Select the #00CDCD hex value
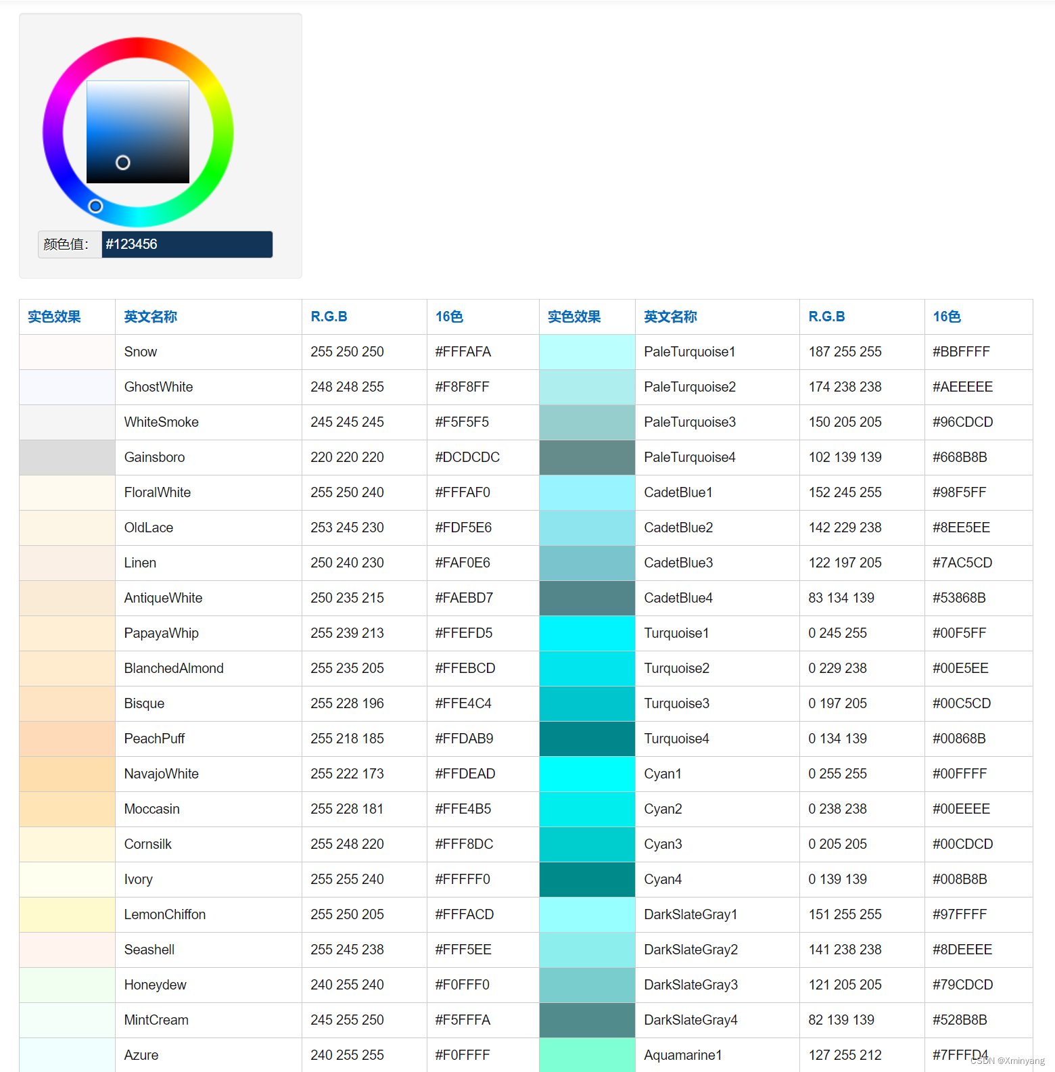Image resolution: width=1055 pixels, height=1072 pixels. pos(963,844)
